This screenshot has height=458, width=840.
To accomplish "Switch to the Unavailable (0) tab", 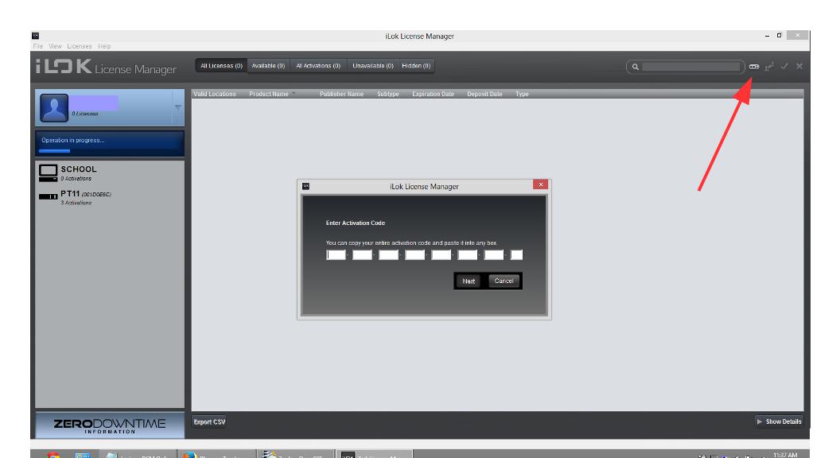I will tap(373, 66).
